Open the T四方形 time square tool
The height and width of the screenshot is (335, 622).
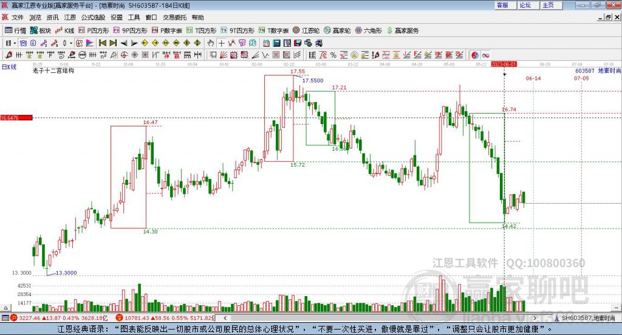point(202,30)
